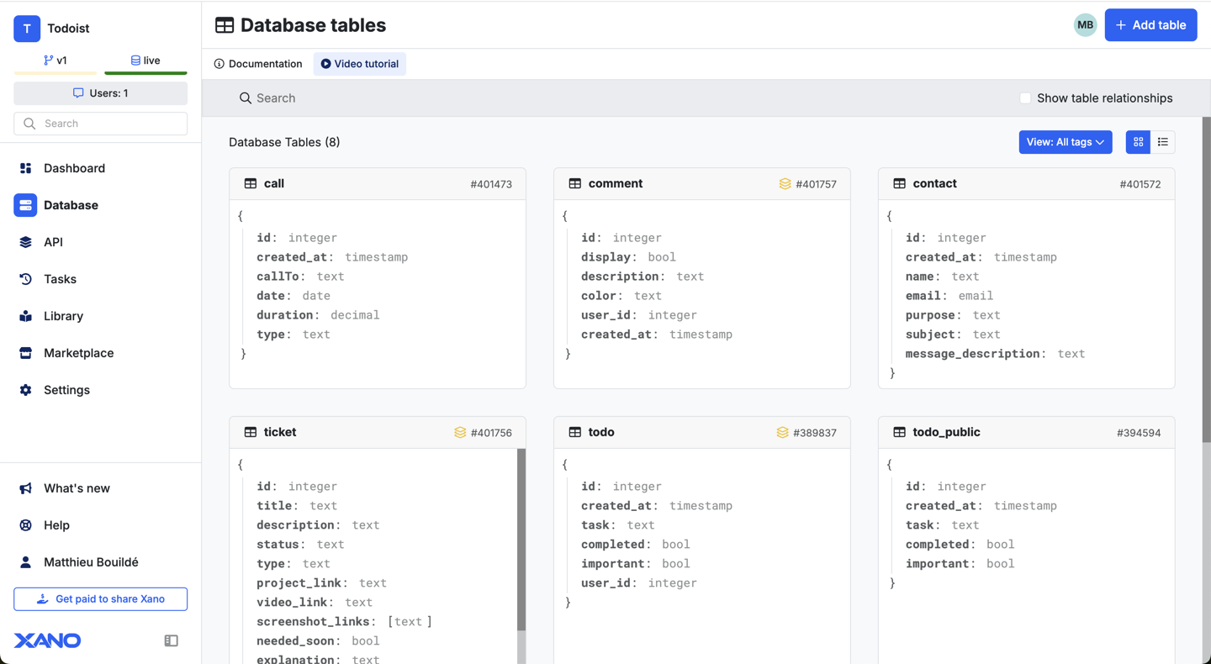
Task: Select the Database icon in sidebar
Action: point(25,205)
